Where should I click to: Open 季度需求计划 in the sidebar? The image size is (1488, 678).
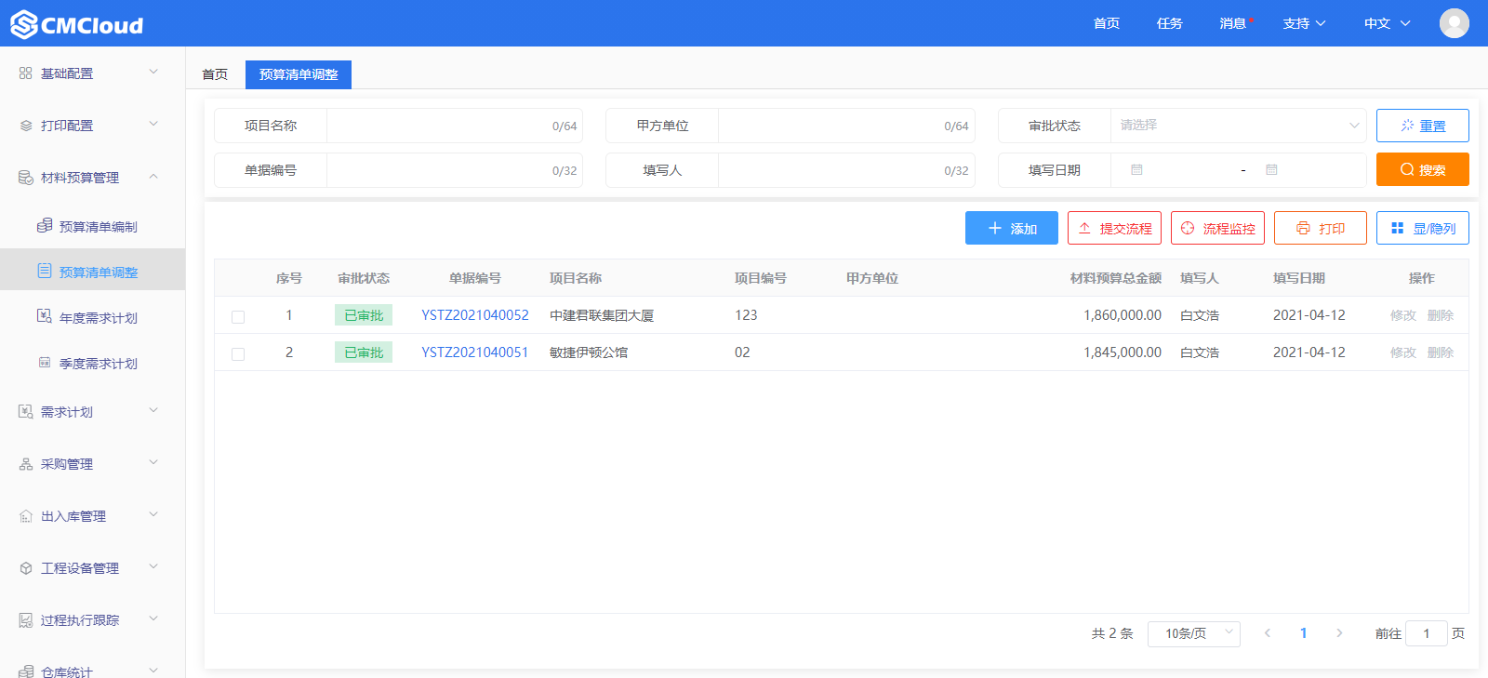coord(98,364)
